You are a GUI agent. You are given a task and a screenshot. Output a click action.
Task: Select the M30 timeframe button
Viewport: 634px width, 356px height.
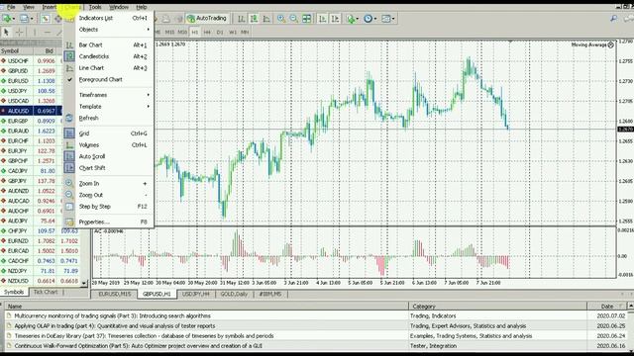point(182,32)
